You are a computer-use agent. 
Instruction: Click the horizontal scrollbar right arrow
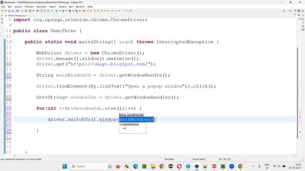(294, 155)
